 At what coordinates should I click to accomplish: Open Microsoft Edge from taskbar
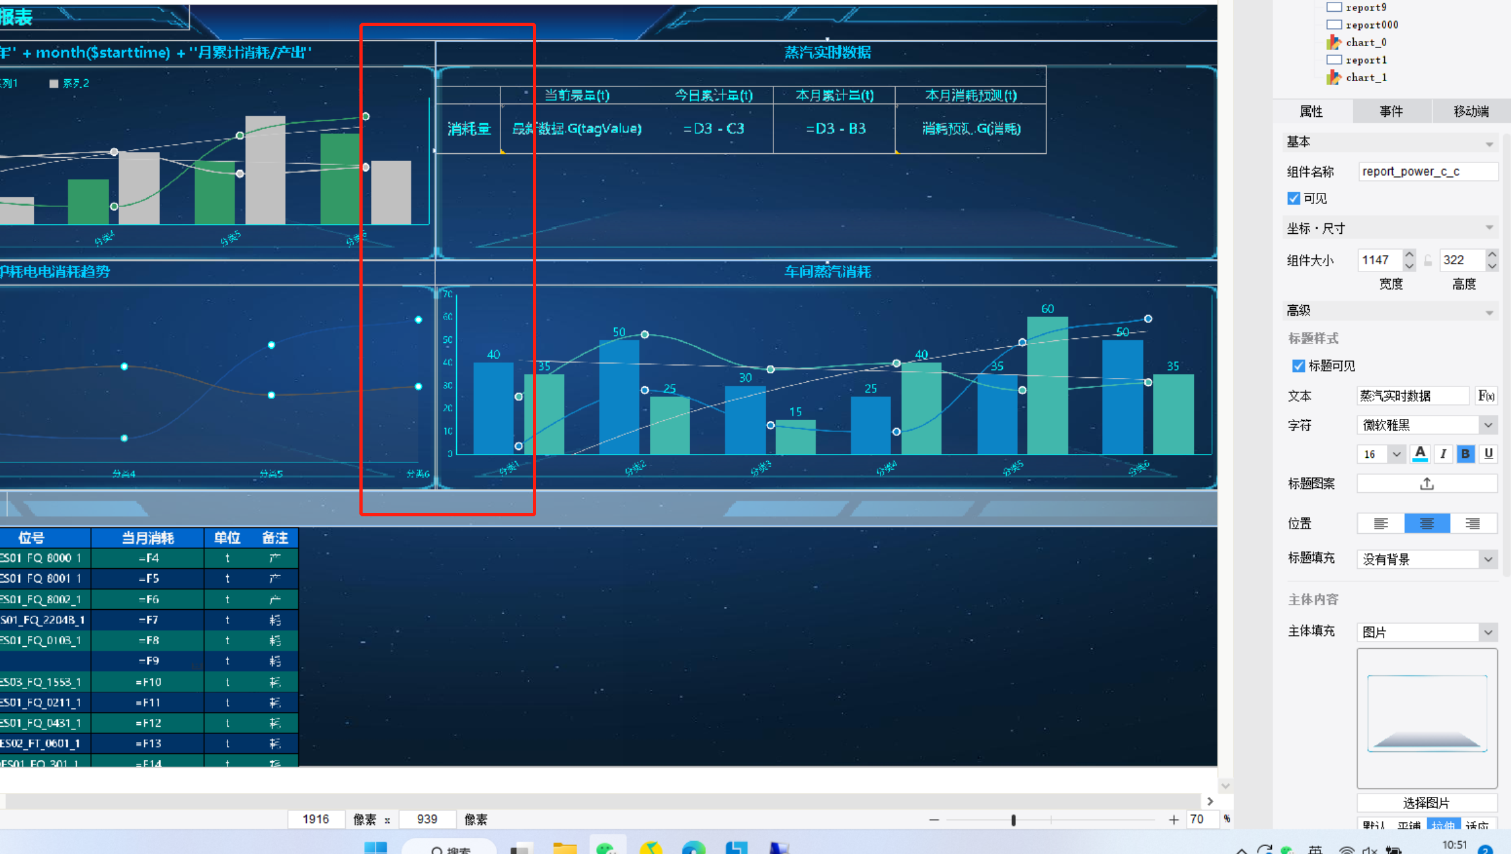pos(693,847)
